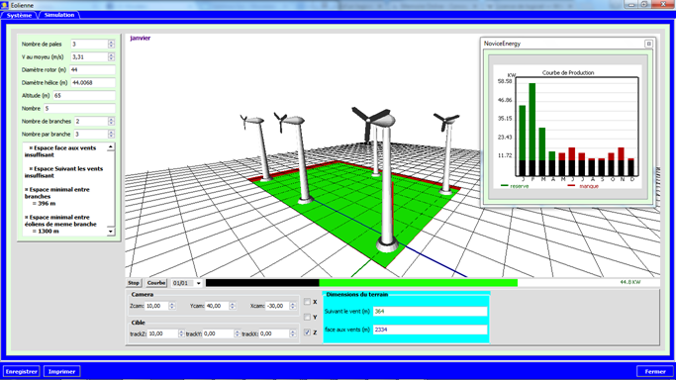Edit the Nombre field showing 5

(x=79, y=109)
